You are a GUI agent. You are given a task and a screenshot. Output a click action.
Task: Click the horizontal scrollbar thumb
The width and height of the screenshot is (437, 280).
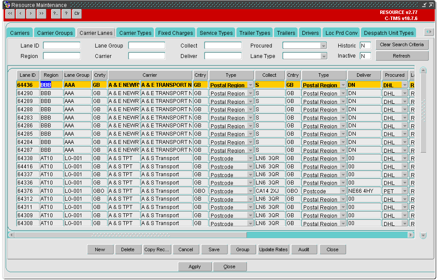click(x=130, y=235)
